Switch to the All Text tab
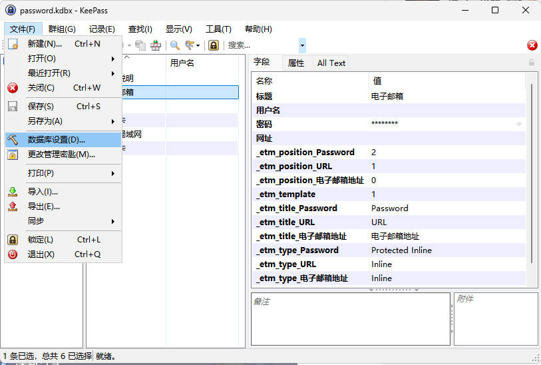Viewport: 541px width, 365px height. coord(331,63)
